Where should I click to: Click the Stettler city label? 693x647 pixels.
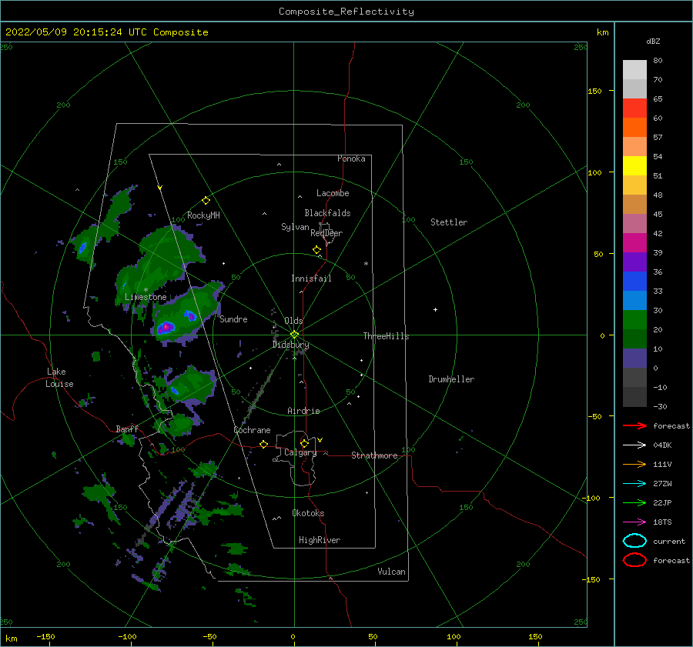pos(449,222)
